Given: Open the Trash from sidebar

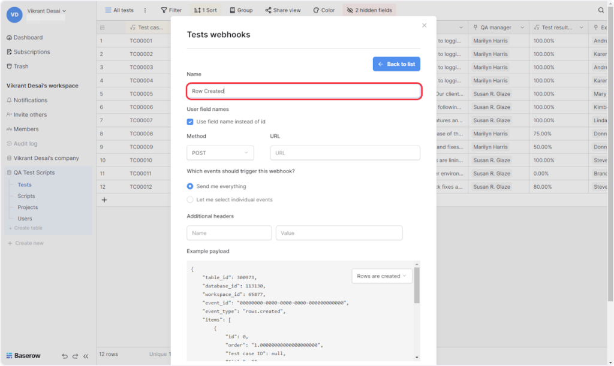Looking at the screenshot, I should pos(21,66).
